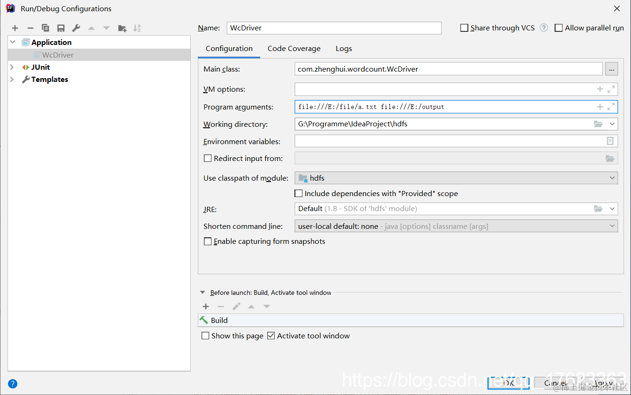Open working directory dropdown arrow

click(x=612, y=124)
